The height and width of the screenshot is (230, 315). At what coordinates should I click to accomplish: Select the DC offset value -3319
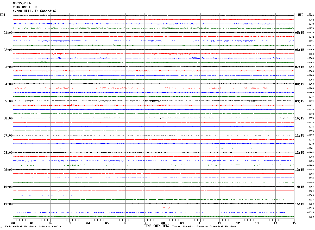click(311, 217)
